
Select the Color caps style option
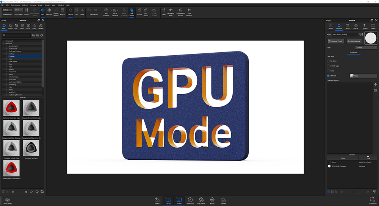click(x=328, y=71)
